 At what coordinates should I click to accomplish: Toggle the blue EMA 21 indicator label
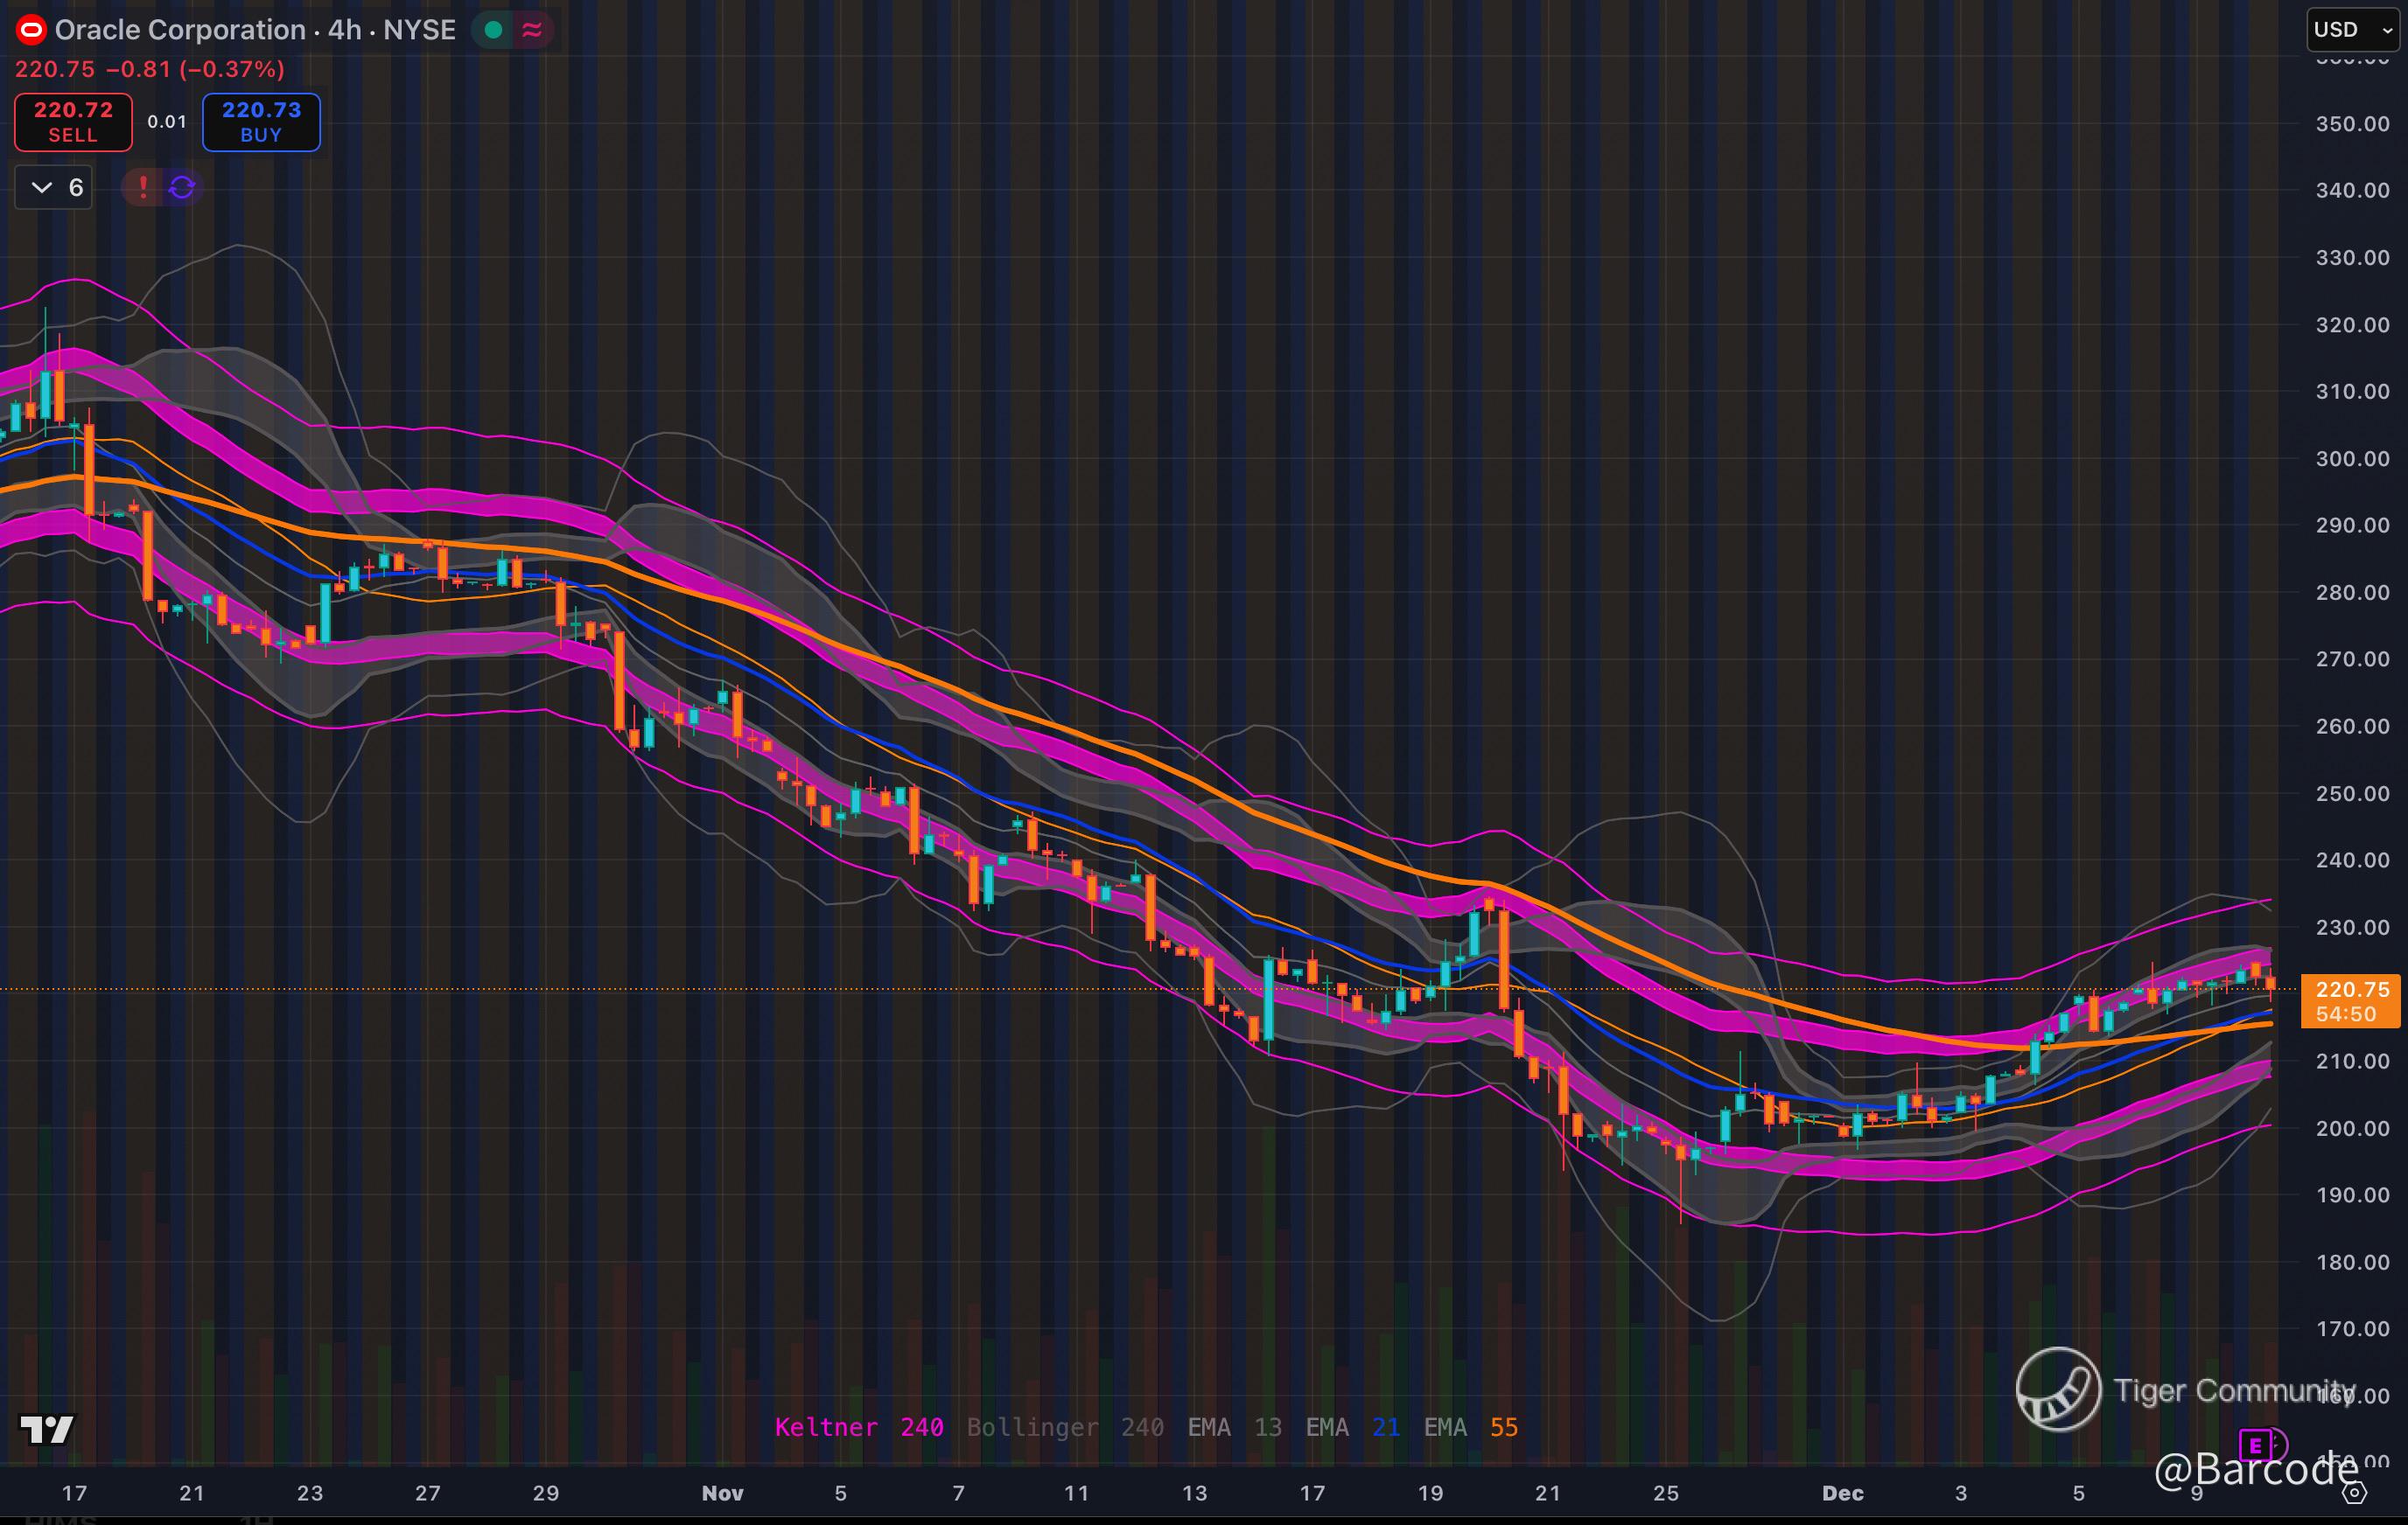[1352, 1427]
